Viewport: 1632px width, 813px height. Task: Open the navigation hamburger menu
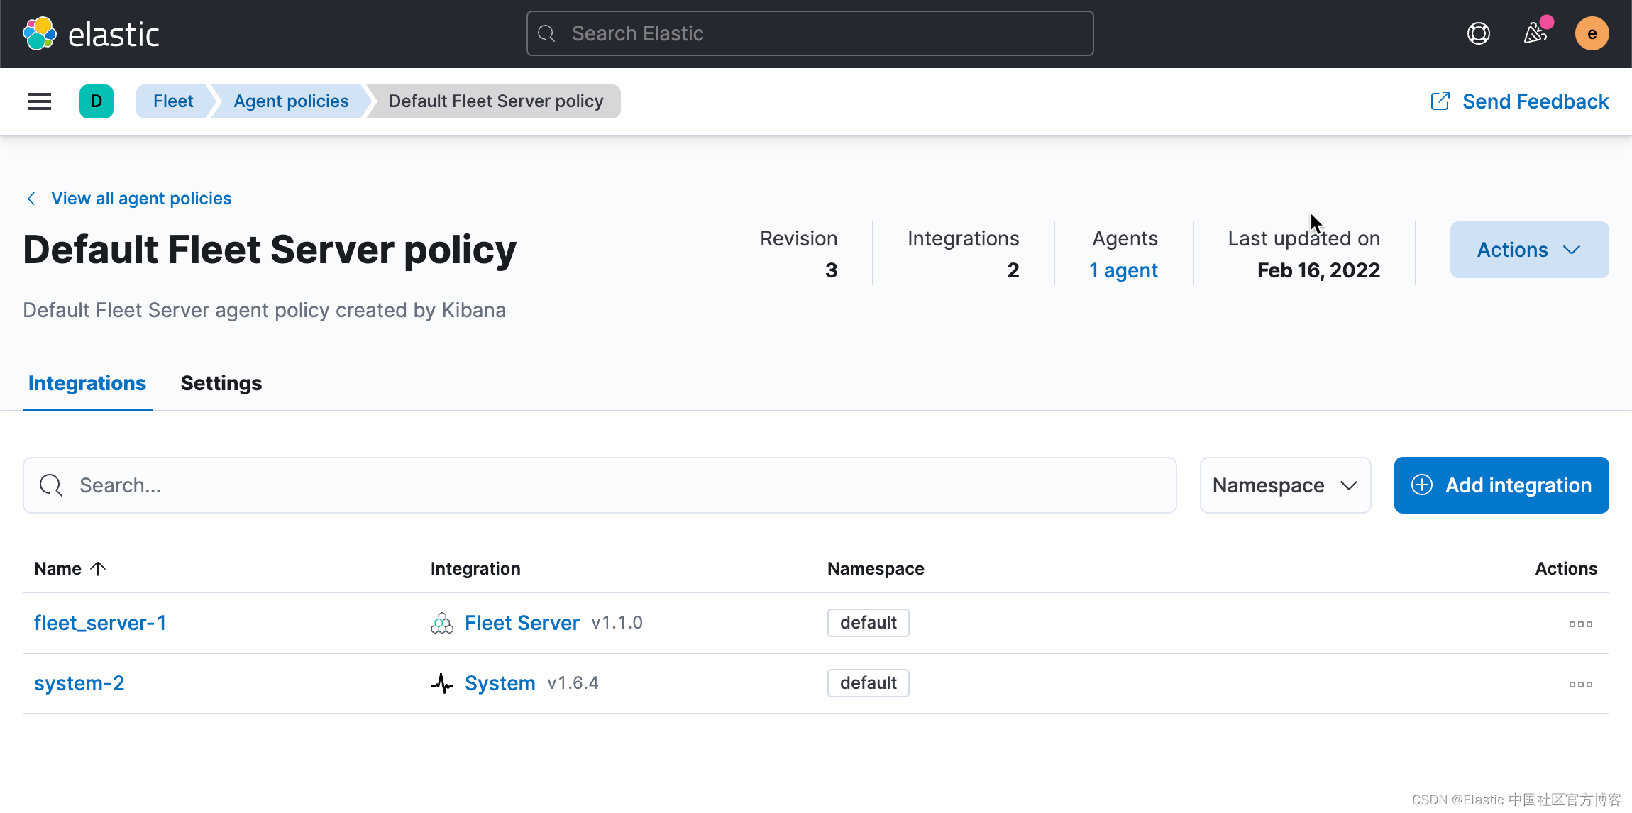coord(39,101)
